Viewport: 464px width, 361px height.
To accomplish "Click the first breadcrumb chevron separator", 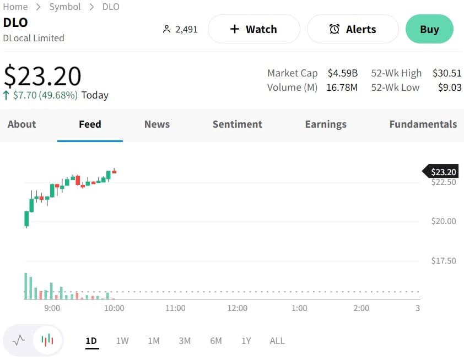I will point(39,7).
